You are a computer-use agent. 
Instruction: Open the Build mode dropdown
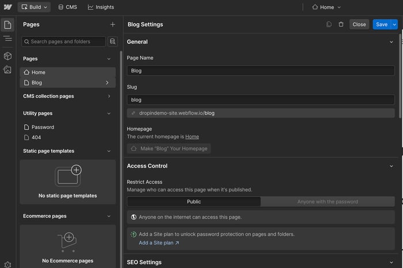click(34, 7)
